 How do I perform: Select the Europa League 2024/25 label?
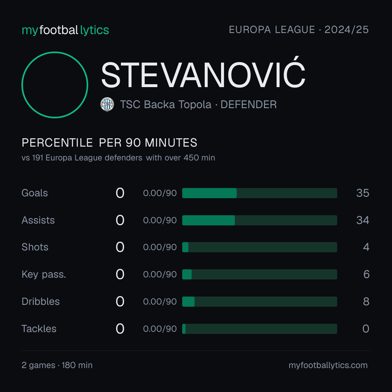click(299, 30)
